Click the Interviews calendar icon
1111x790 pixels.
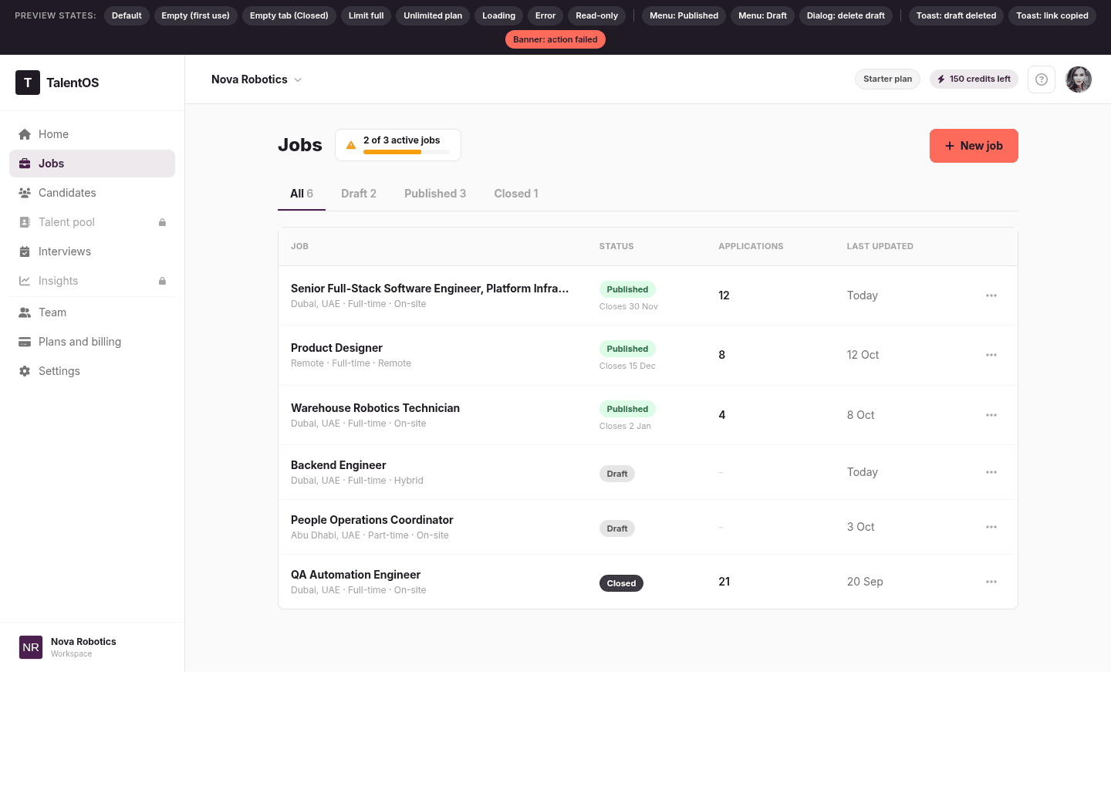(25, 252)
